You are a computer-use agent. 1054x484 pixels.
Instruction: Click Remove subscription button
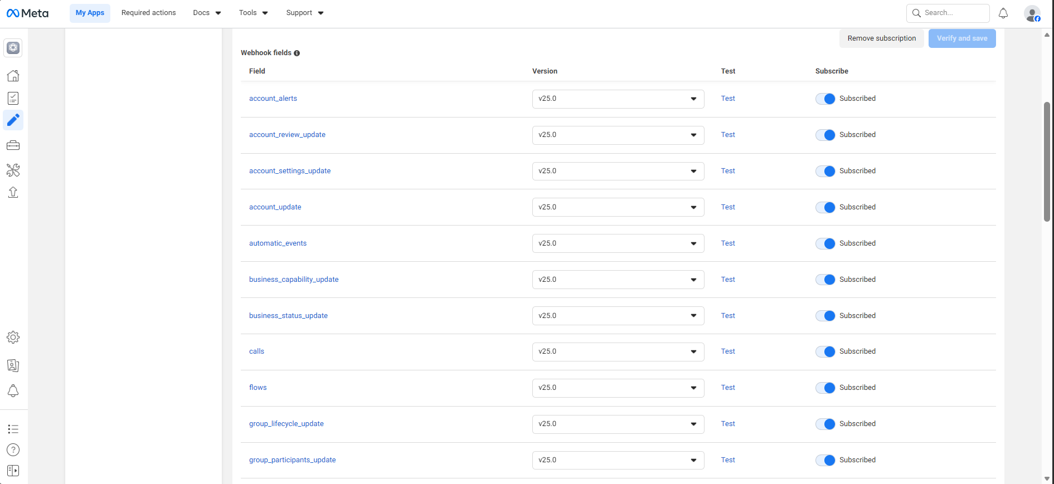[x=881, y=38]
